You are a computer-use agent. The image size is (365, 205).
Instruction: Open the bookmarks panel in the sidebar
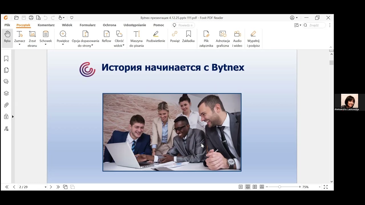click(x=6, y=59)
